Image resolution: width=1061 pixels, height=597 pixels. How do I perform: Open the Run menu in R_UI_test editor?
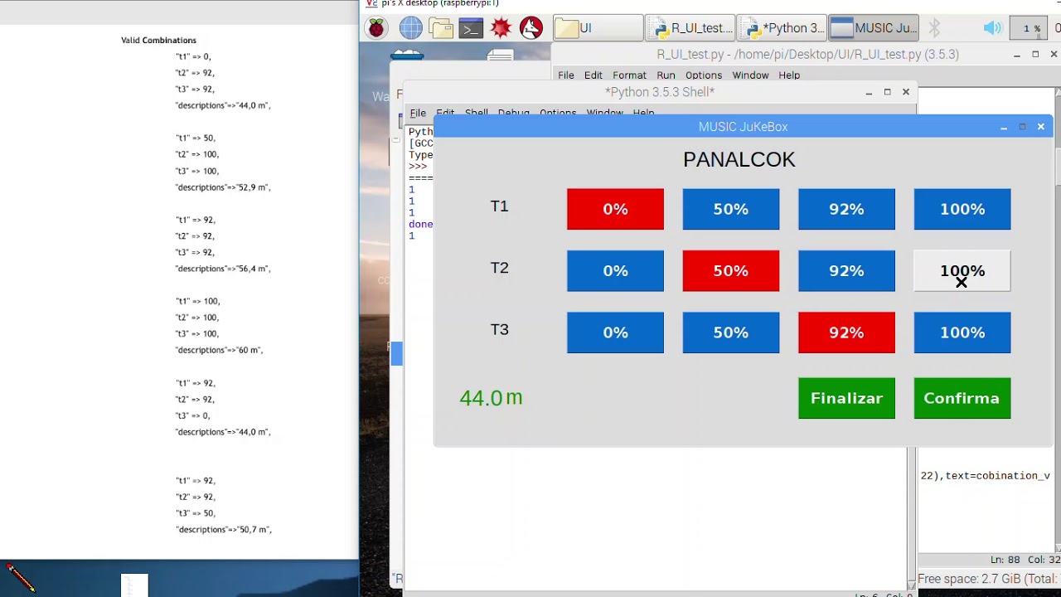[x=666, y=75]
